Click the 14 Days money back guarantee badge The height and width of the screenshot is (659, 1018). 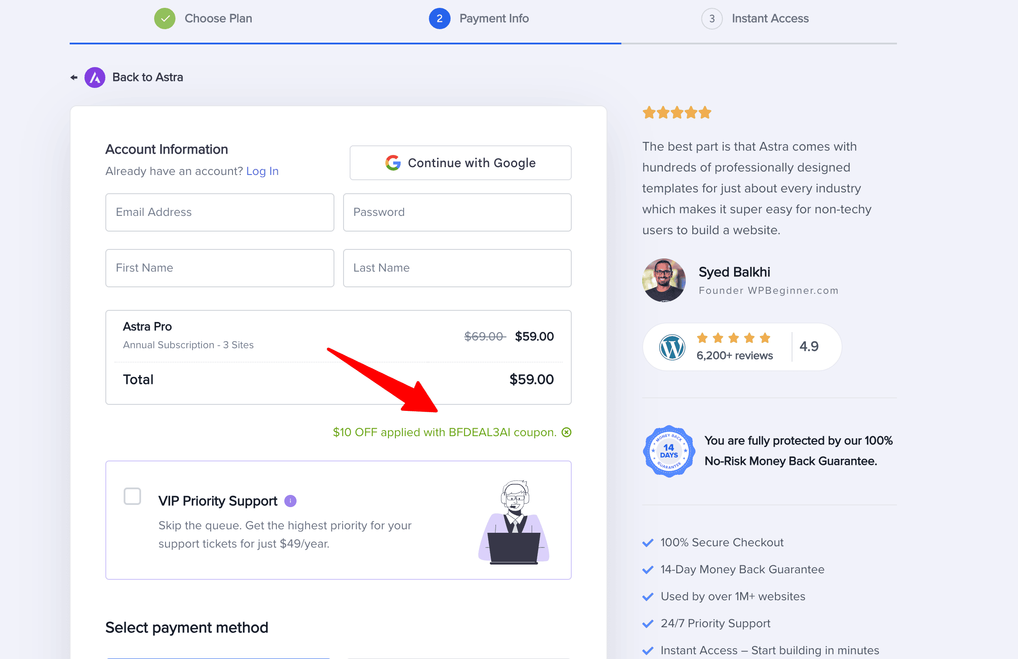tap(669, 451)
